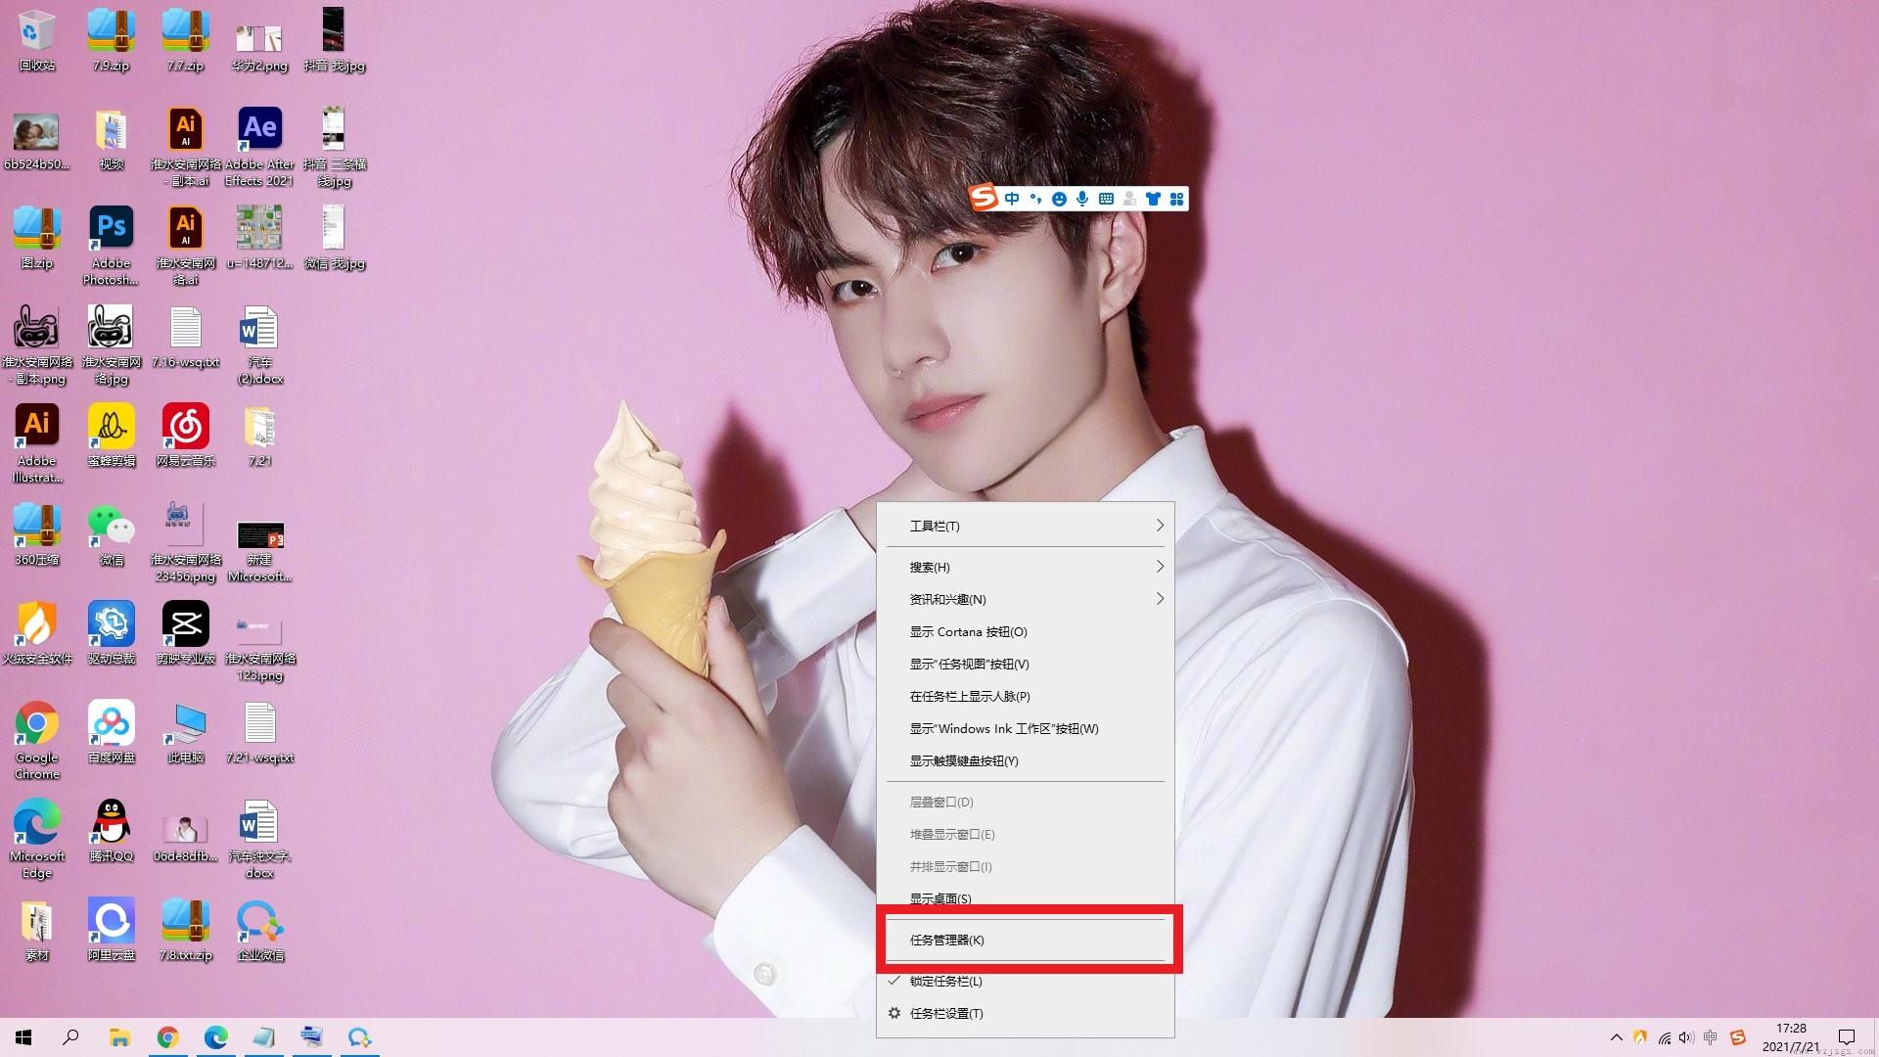Toggle 在任务栏上显示人脉(P)
Screen dimensions: 1879x1057
tap(1026, 696)
